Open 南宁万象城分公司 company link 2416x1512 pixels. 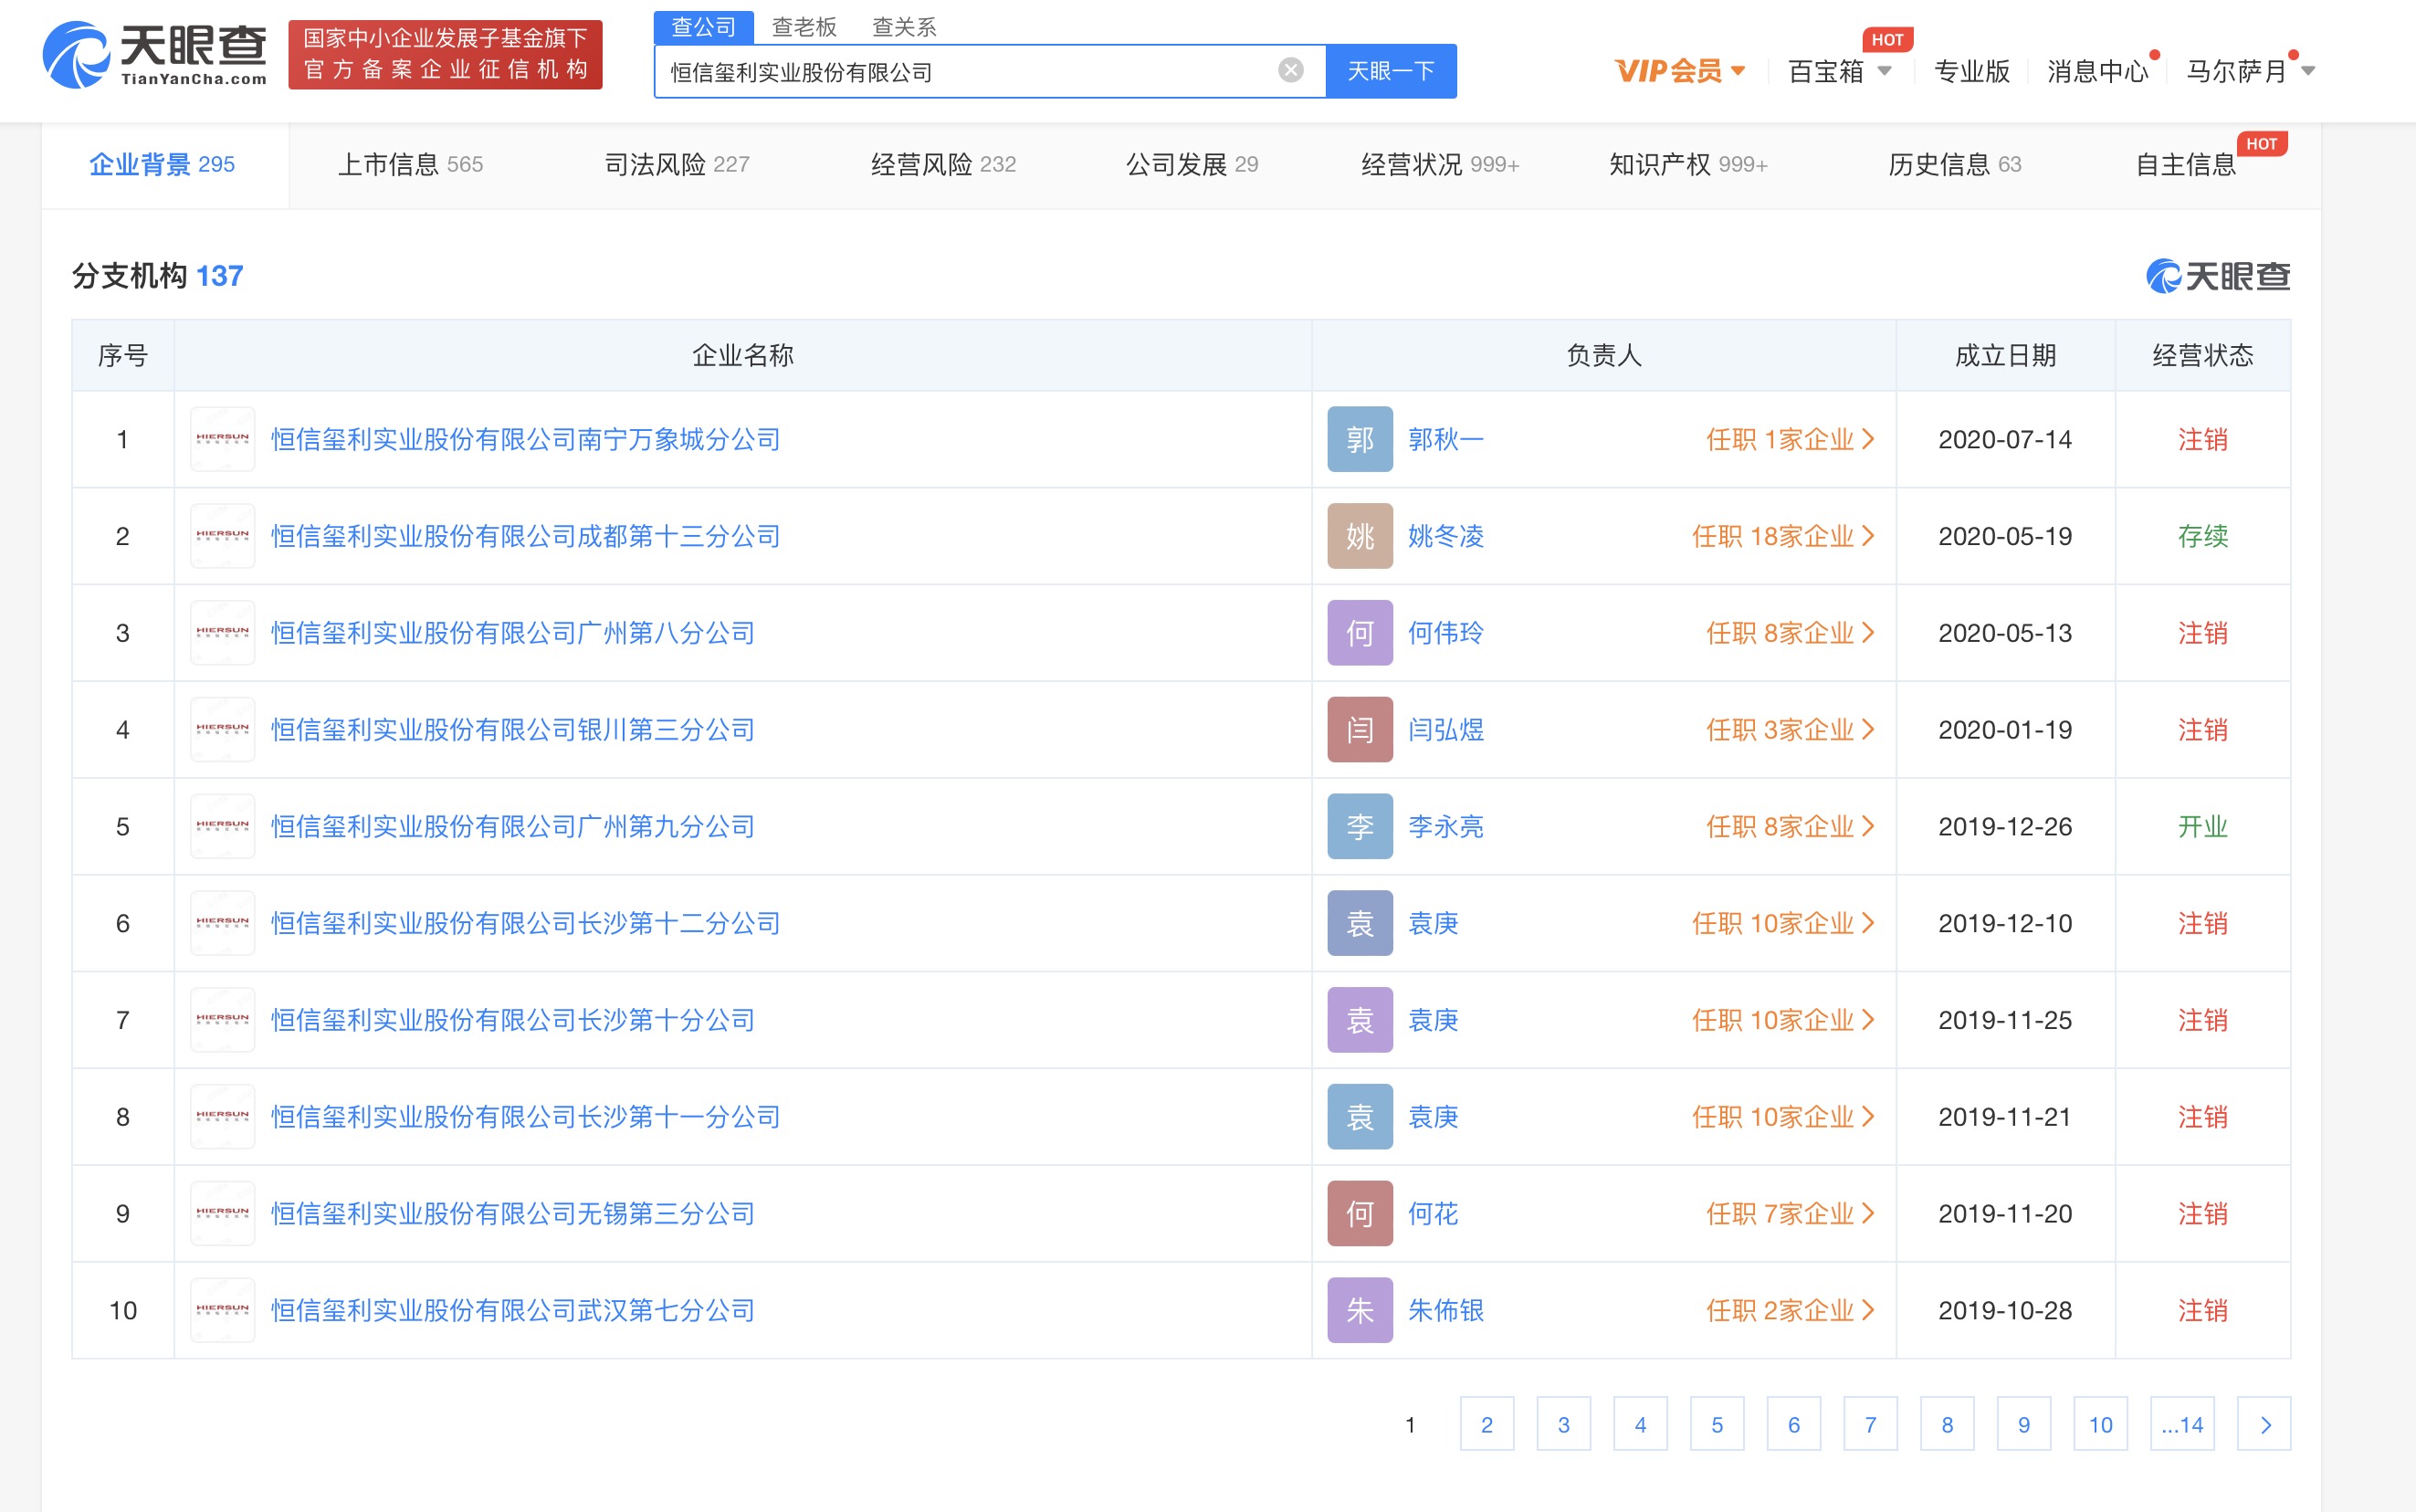click(x=525, y=439)
